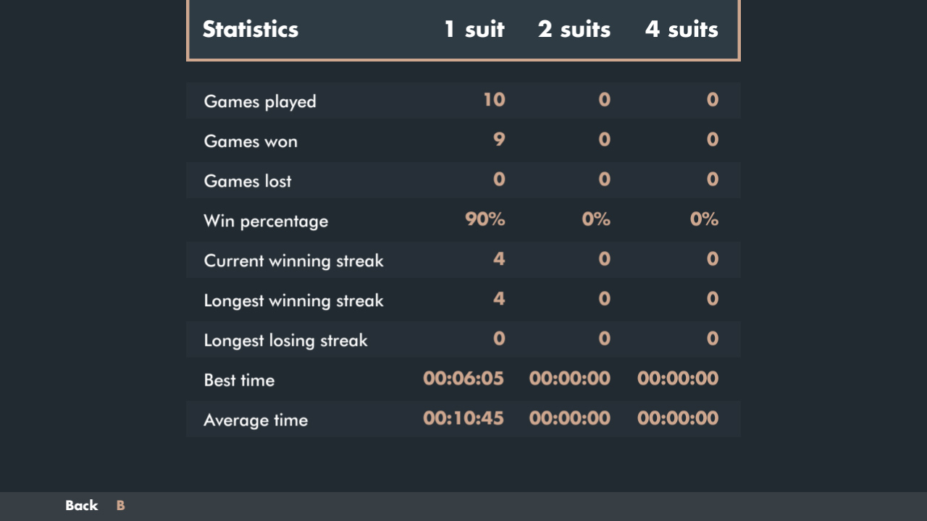927x521 pixels.
Task: Click the Best time row label
Action: click(x=239, y=379)
